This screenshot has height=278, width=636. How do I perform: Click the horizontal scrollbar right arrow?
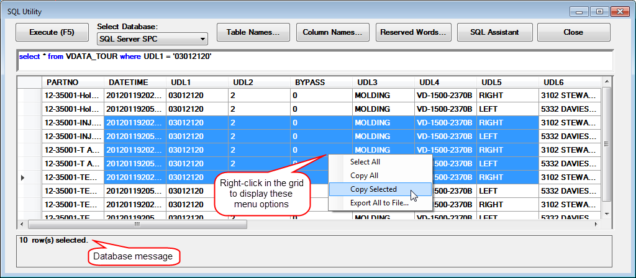[x=599, y=225]
